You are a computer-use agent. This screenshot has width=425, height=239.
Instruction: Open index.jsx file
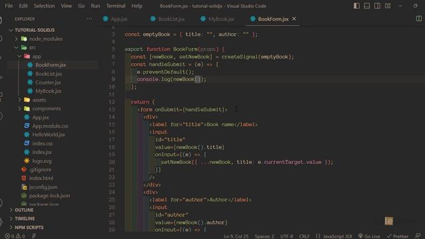click(42, 152)
